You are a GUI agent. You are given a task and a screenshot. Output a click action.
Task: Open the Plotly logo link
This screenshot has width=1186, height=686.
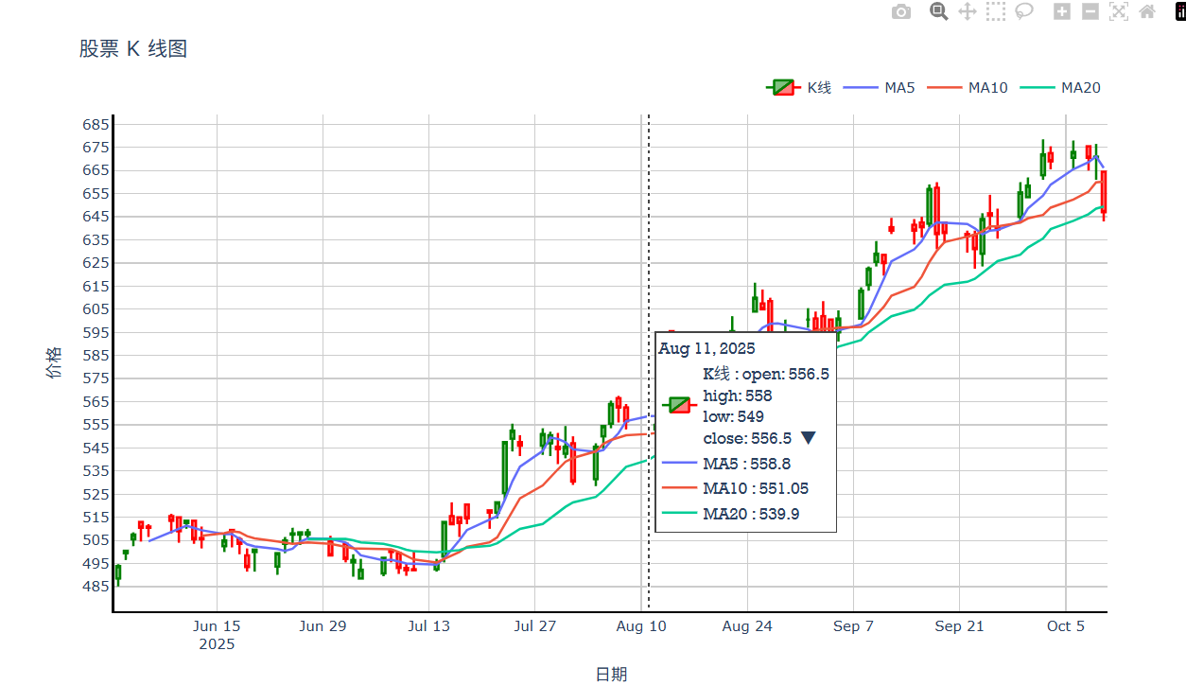[x=1180, y=11]
